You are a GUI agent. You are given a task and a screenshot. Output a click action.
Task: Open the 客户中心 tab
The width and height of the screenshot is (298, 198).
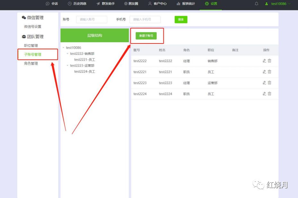coord(157,4)
